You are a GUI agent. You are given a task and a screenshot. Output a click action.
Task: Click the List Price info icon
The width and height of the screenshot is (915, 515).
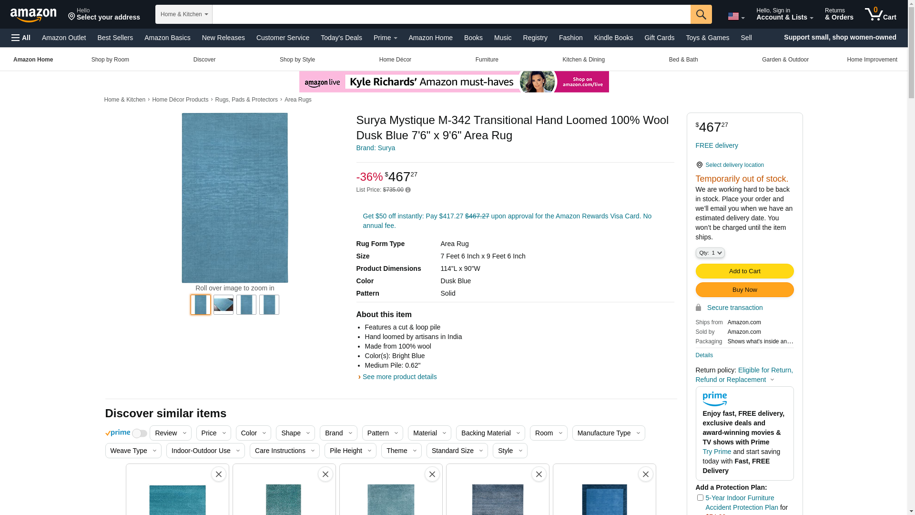pyautogui.click(x=408, y=190)
